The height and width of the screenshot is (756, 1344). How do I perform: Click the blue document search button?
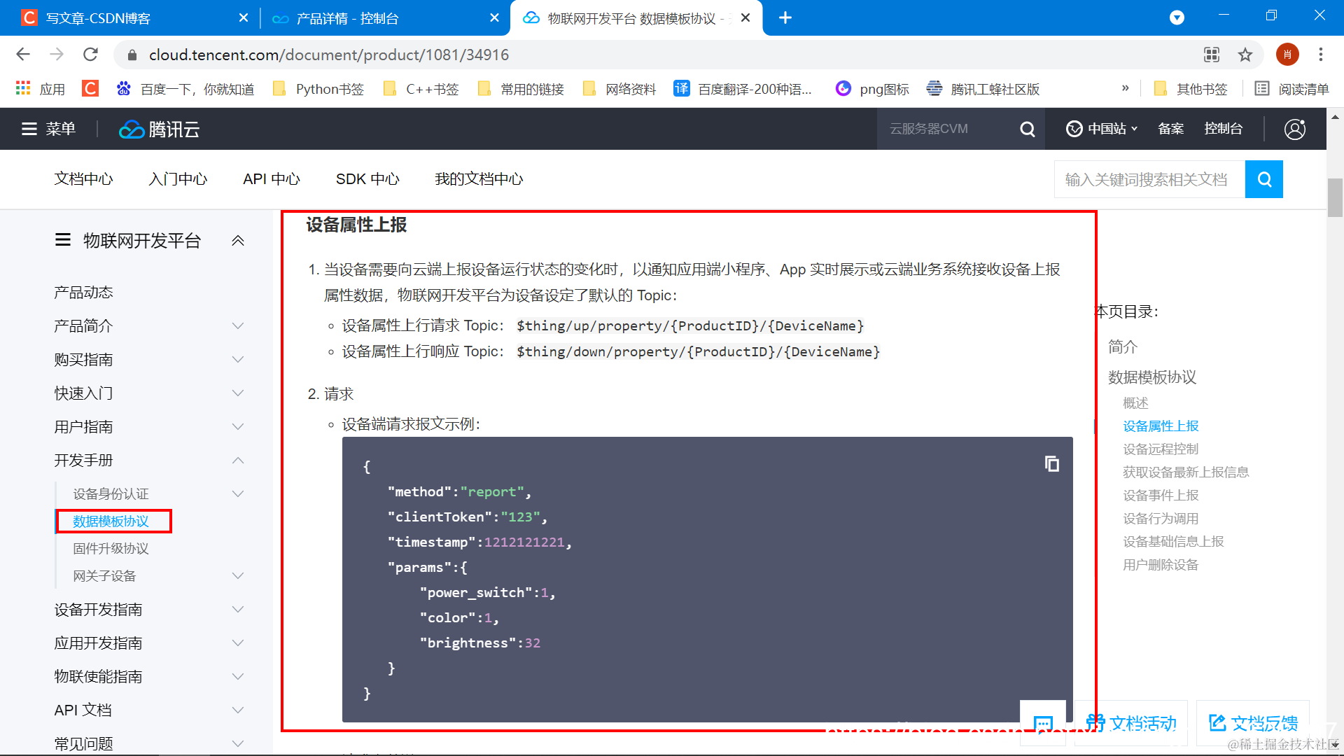(1264, 179)
